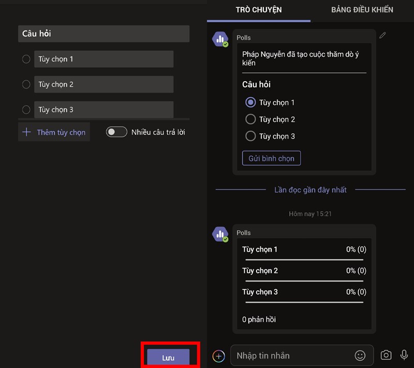
Task: Click the Câu hỏi question field
Action: [x=103, y=34]
